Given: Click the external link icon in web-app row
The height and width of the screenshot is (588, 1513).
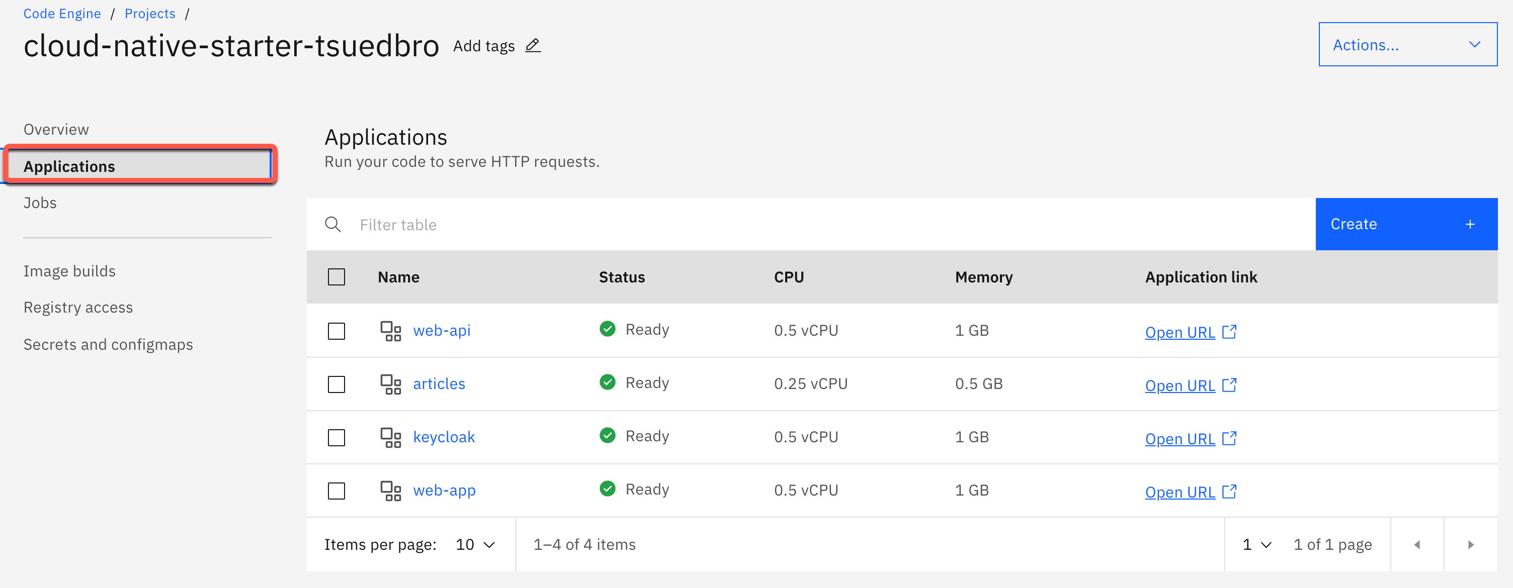Looking at the screenshot, I should [x=1229, y=492].
